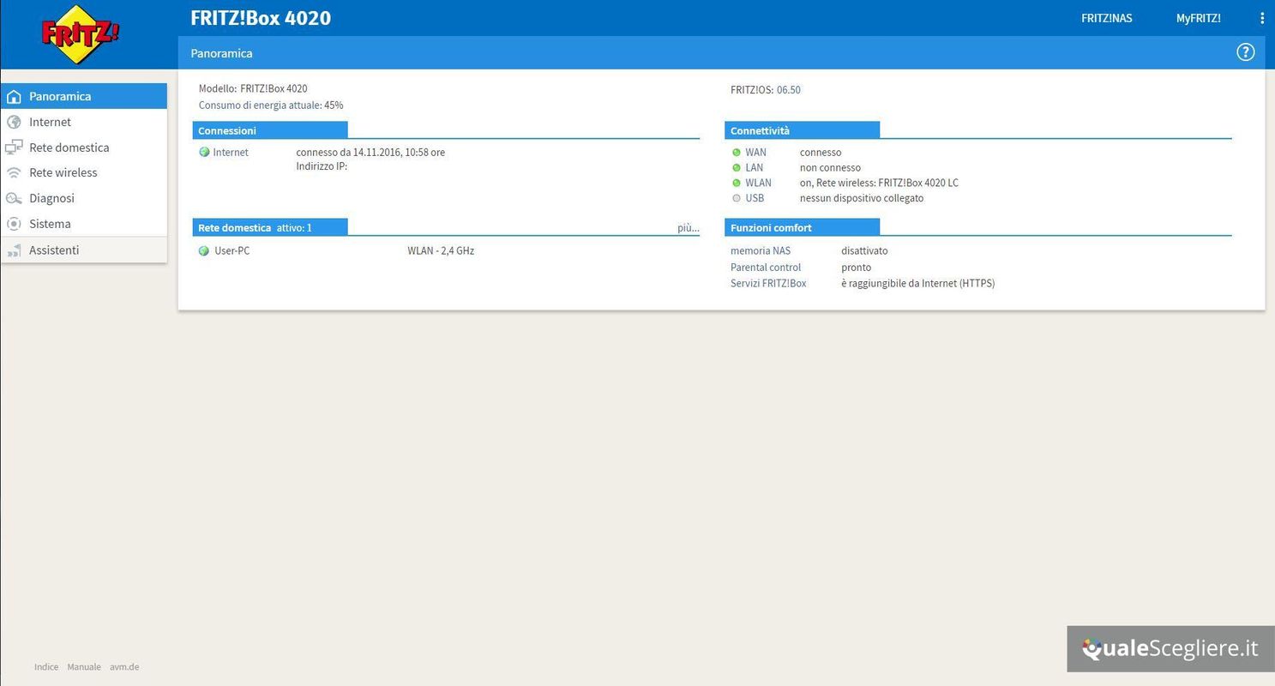Open the three-dot menu in header
Screen dimensions: 1275x686
point(1262,18)
